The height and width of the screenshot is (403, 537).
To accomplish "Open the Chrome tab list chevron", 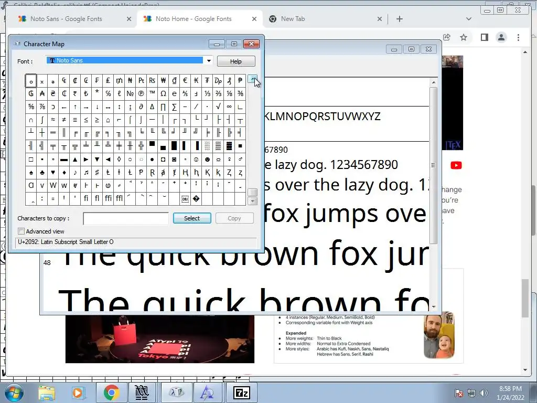I will (x=468, y=19).
